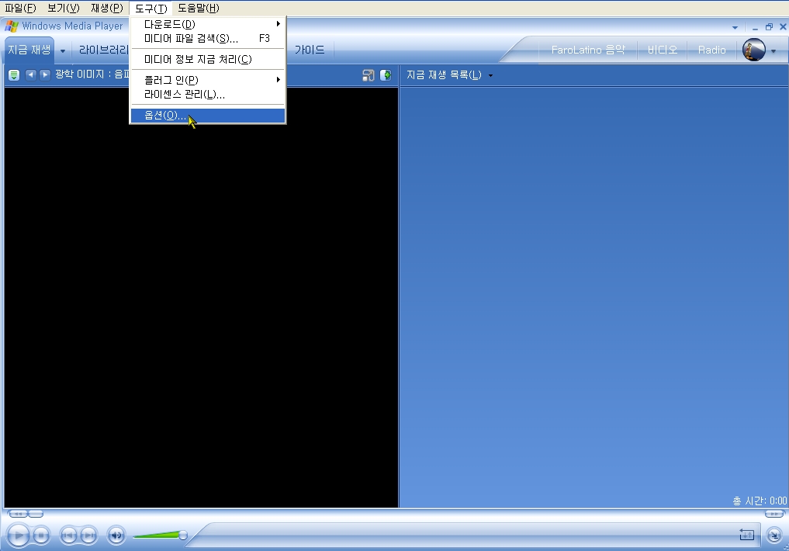Restore down the player window
This screenshot has height=551, width=789.
(769, 27)
